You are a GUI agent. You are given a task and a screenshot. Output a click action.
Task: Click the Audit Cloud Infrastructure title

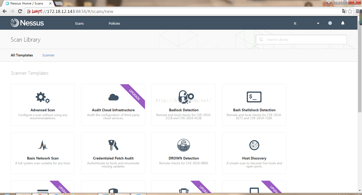coord(113,110)
